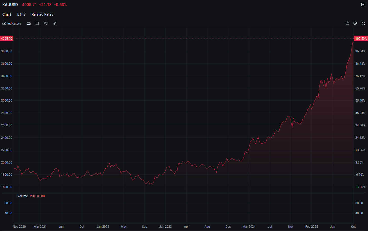Click the -17.12% percent axis label
The width and height of the screenshot is (368, 231).
coord(361,187)
